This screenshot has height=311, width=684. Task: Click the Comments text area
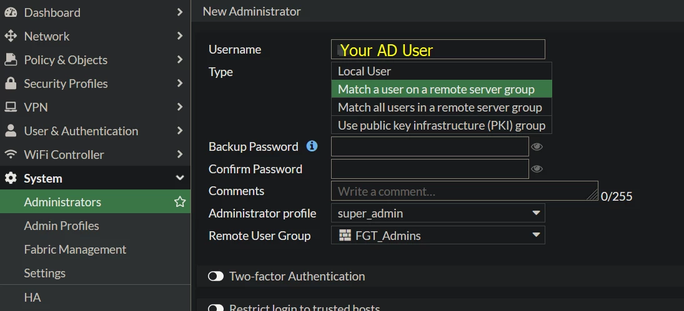pos(465,191)
